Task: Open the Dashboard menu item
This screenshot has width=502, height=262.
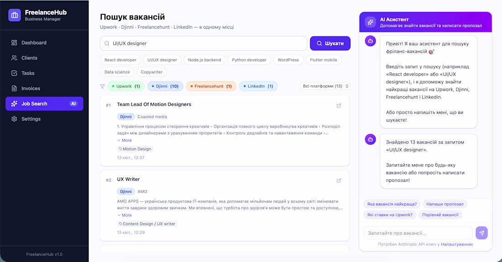Action: (45, 43)
